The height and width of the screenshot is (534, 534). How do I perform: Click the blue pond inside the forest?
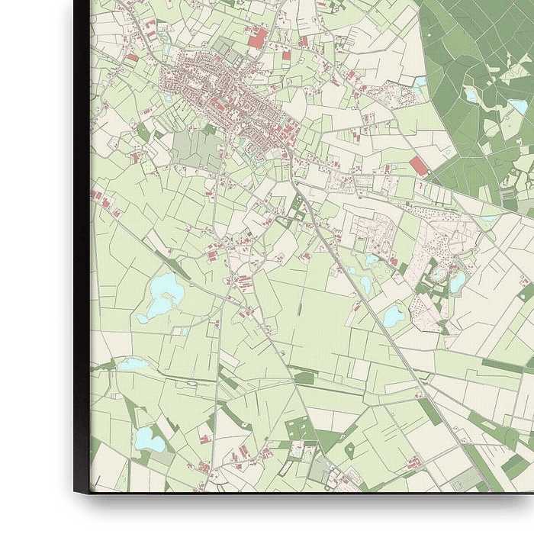[x=474, y=95]
